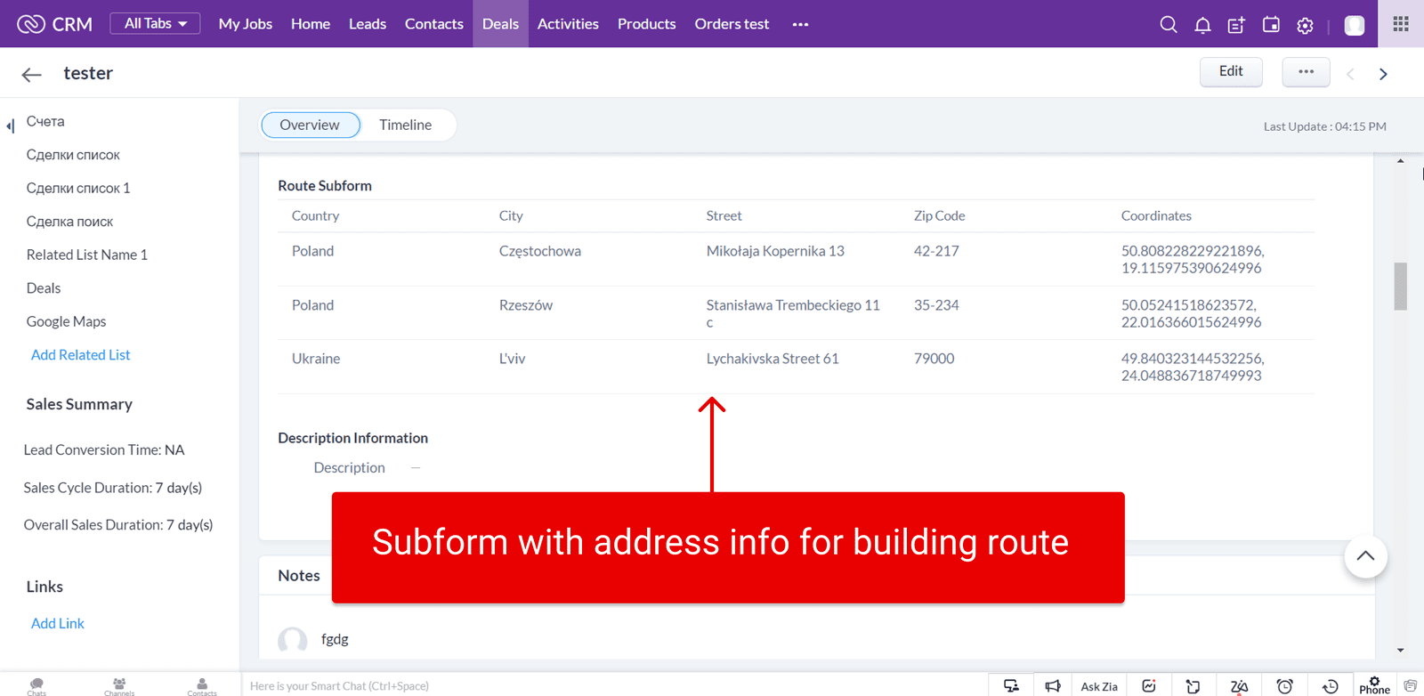The height and width of the screenshot is (696, 1424).
Task: Switch to Timeline view
Action: 405,125
